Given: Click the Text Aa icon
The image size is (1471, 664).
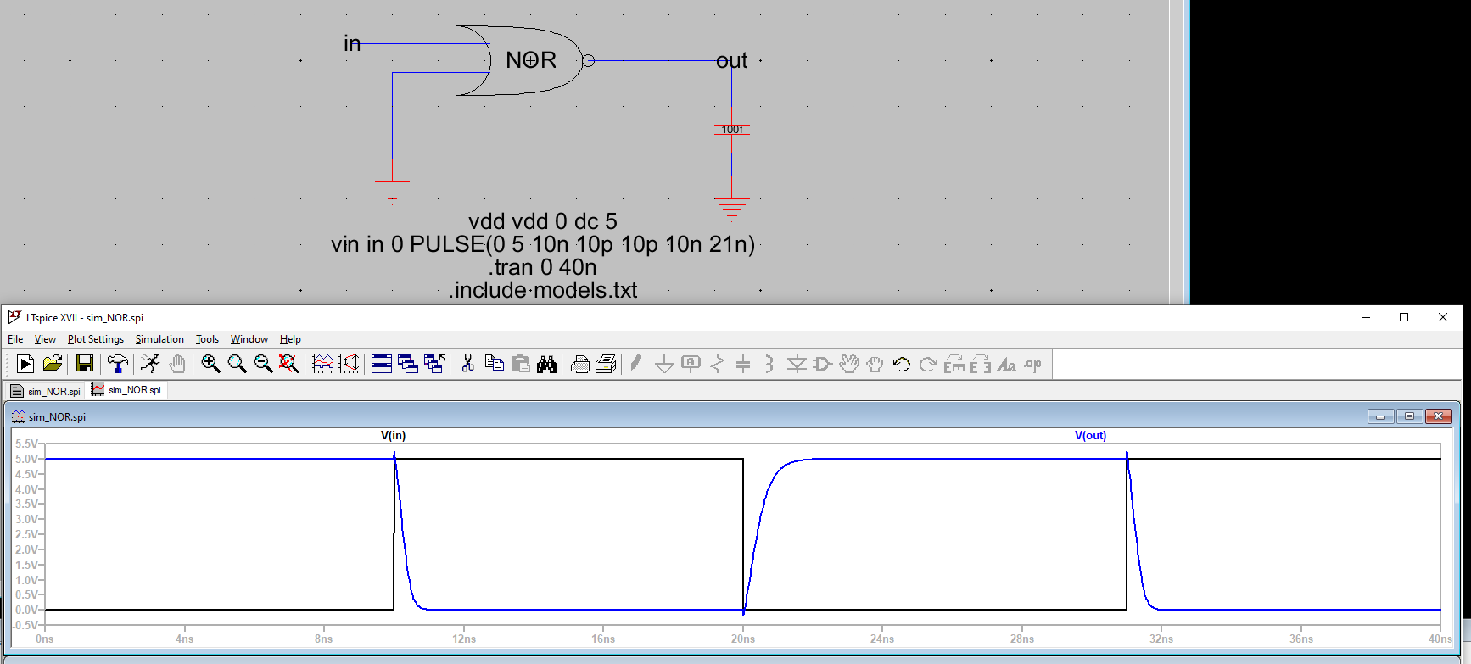Looking at the screenshot, I should [1007, 364].
